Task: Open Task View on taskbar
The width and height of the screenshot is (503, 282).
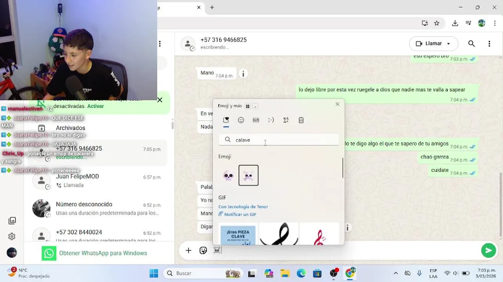Action: pyautogui.click(x=252, y=273)
